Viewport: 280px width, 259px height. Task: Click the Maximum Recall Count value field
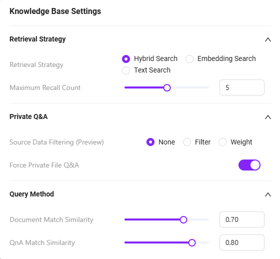tap(242, 87)
